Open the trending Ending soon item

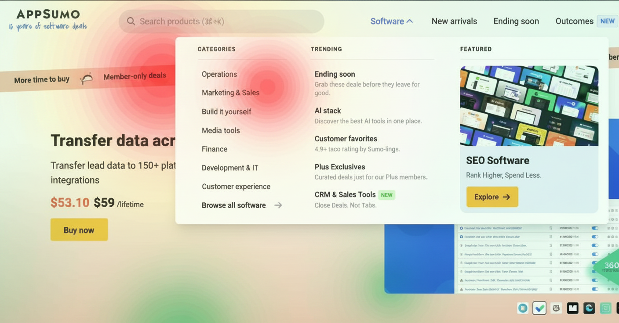pyautogui.click(x=335, y=74)
